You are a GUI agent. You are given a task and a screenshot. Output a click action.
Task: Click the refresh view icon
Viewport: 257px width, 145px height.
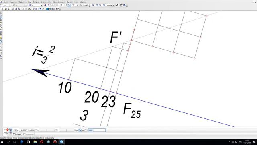point(121,5)
